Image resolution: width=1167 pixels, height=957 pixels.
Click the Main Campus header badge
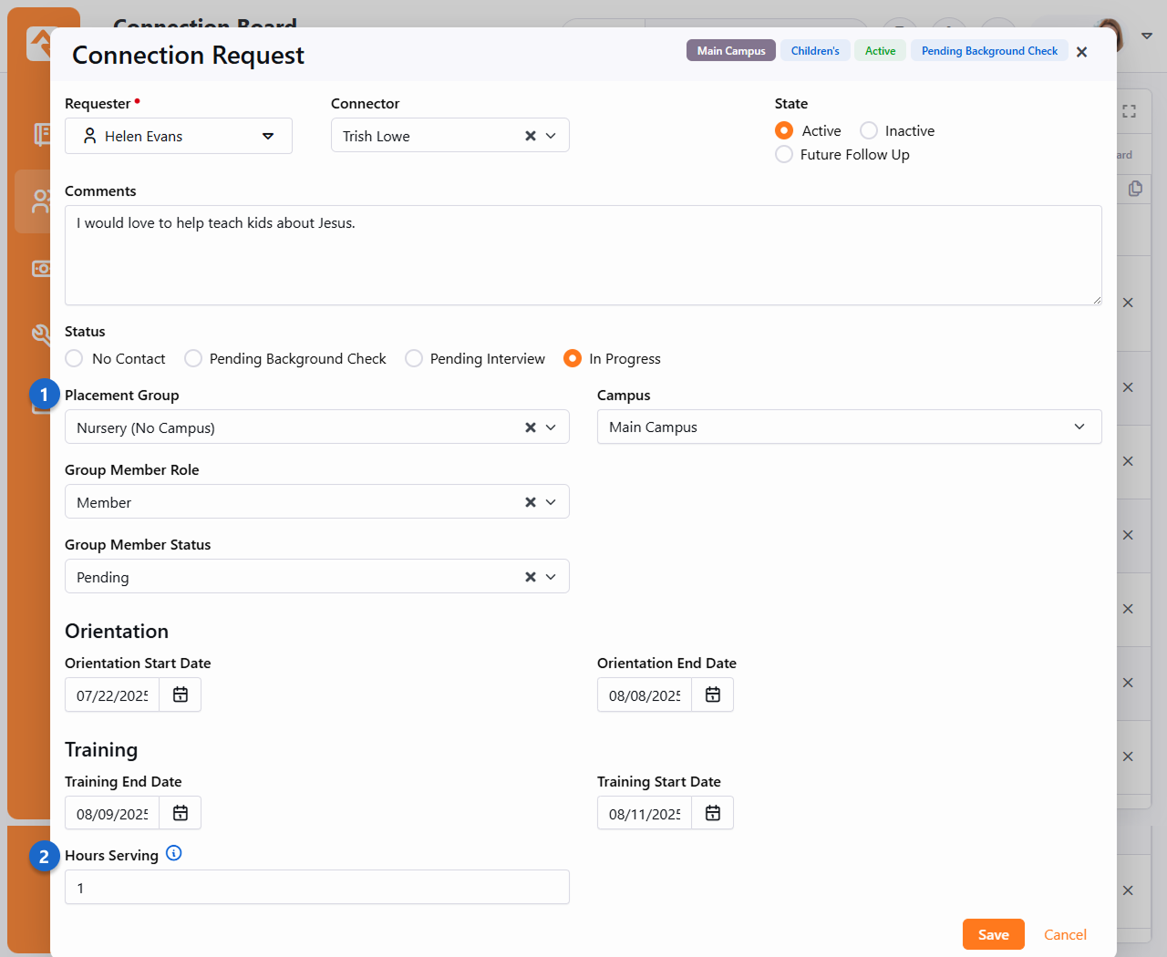[x=731, y=51]
